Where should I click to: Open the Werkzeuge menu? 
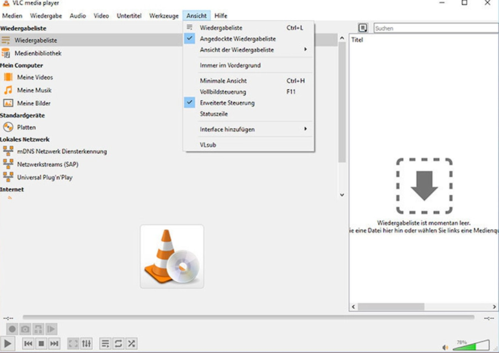pyautogui.click(x=164, y=16)
